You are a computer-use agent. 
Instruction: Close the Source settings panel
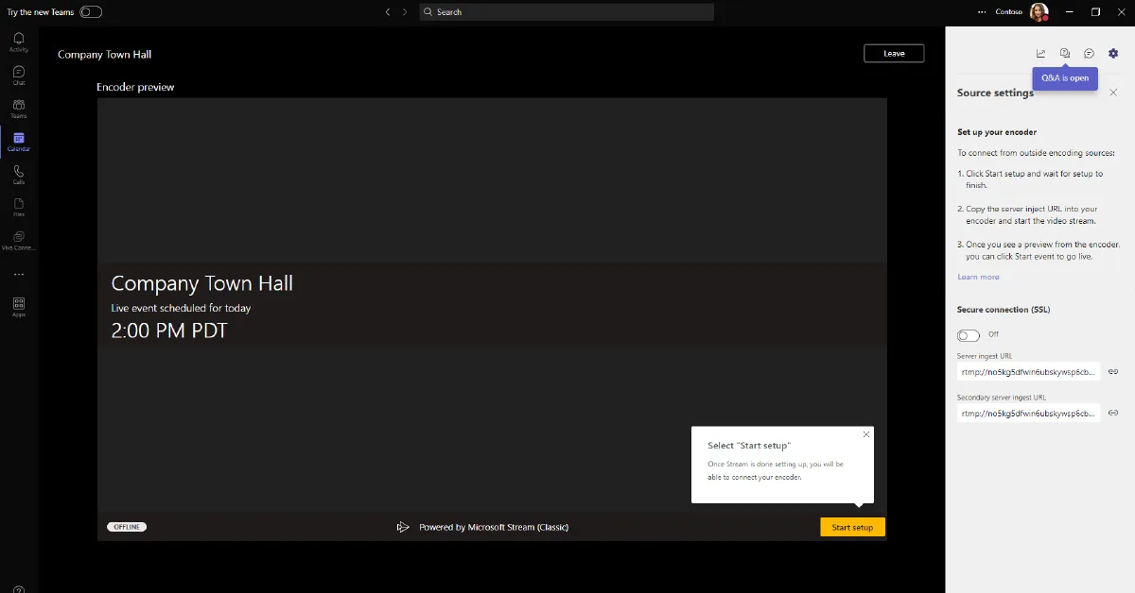click(x=1113, y=93)
